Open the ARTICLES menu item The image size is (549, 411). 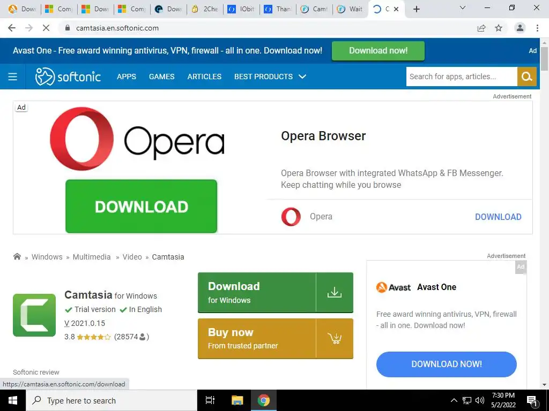tap(204, 77)
